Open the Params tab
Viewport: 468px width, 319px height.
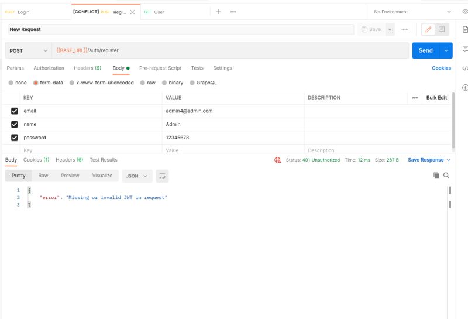tap(15, 68)
